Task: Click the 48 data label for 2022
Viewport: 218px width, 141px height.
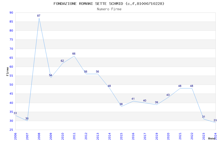Action: (192, 86)
